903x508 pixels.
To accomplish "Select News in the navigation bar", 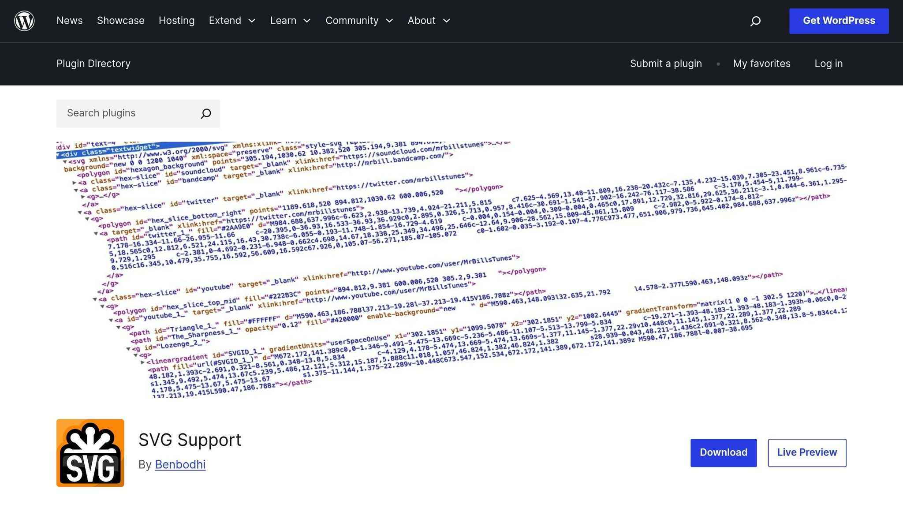I will 69,21.
